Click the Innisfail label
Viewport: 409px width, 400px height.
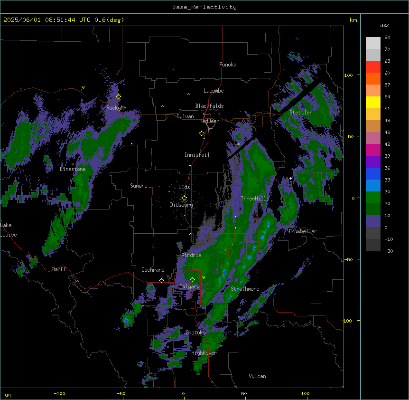click(197, 155)
